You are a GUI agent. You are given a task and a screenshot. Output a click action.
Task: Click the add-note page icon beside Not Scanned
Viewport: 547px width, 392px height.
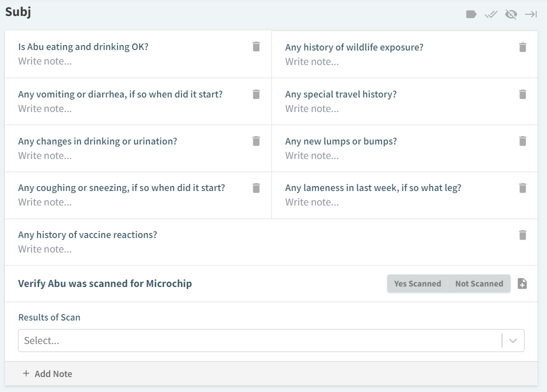(x=522, y=283)
